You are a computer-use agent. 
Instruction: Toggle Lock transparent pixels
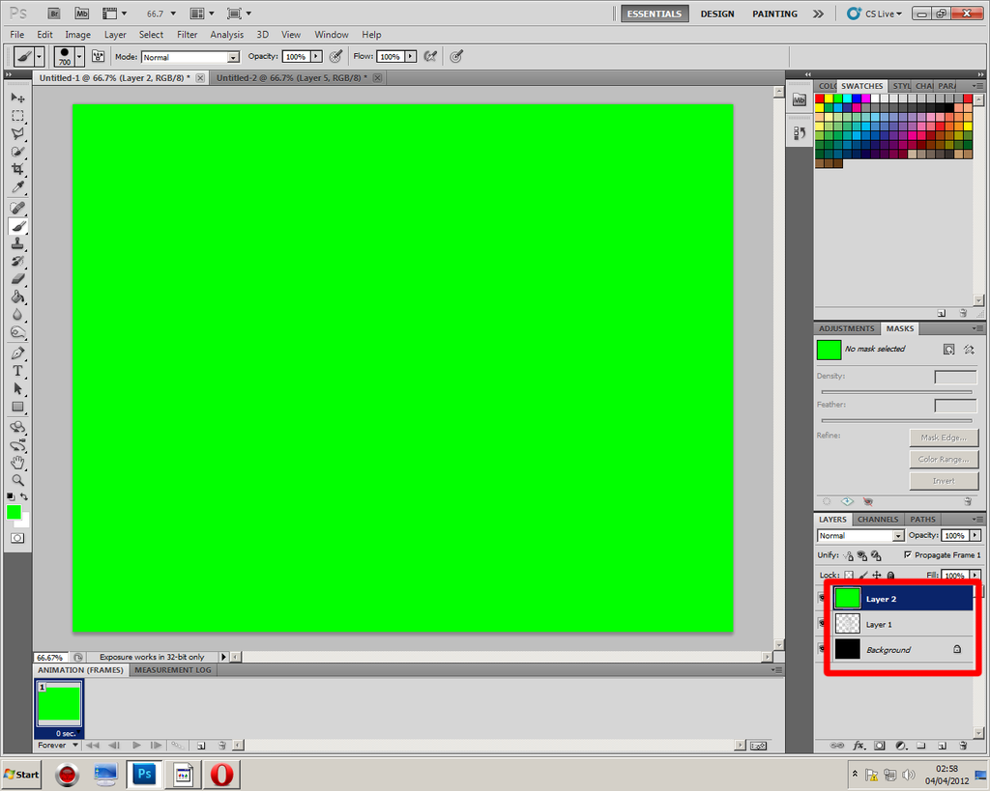(849, 576)
